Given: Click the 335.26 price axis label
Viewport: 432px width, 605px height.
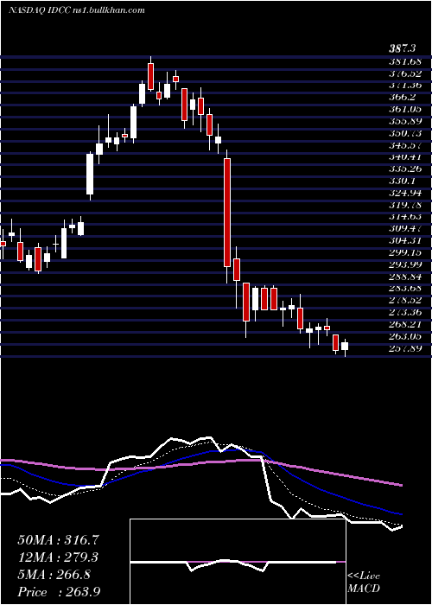Looking at the screenshot, I should pyautogui.click(x=406, y=169).
